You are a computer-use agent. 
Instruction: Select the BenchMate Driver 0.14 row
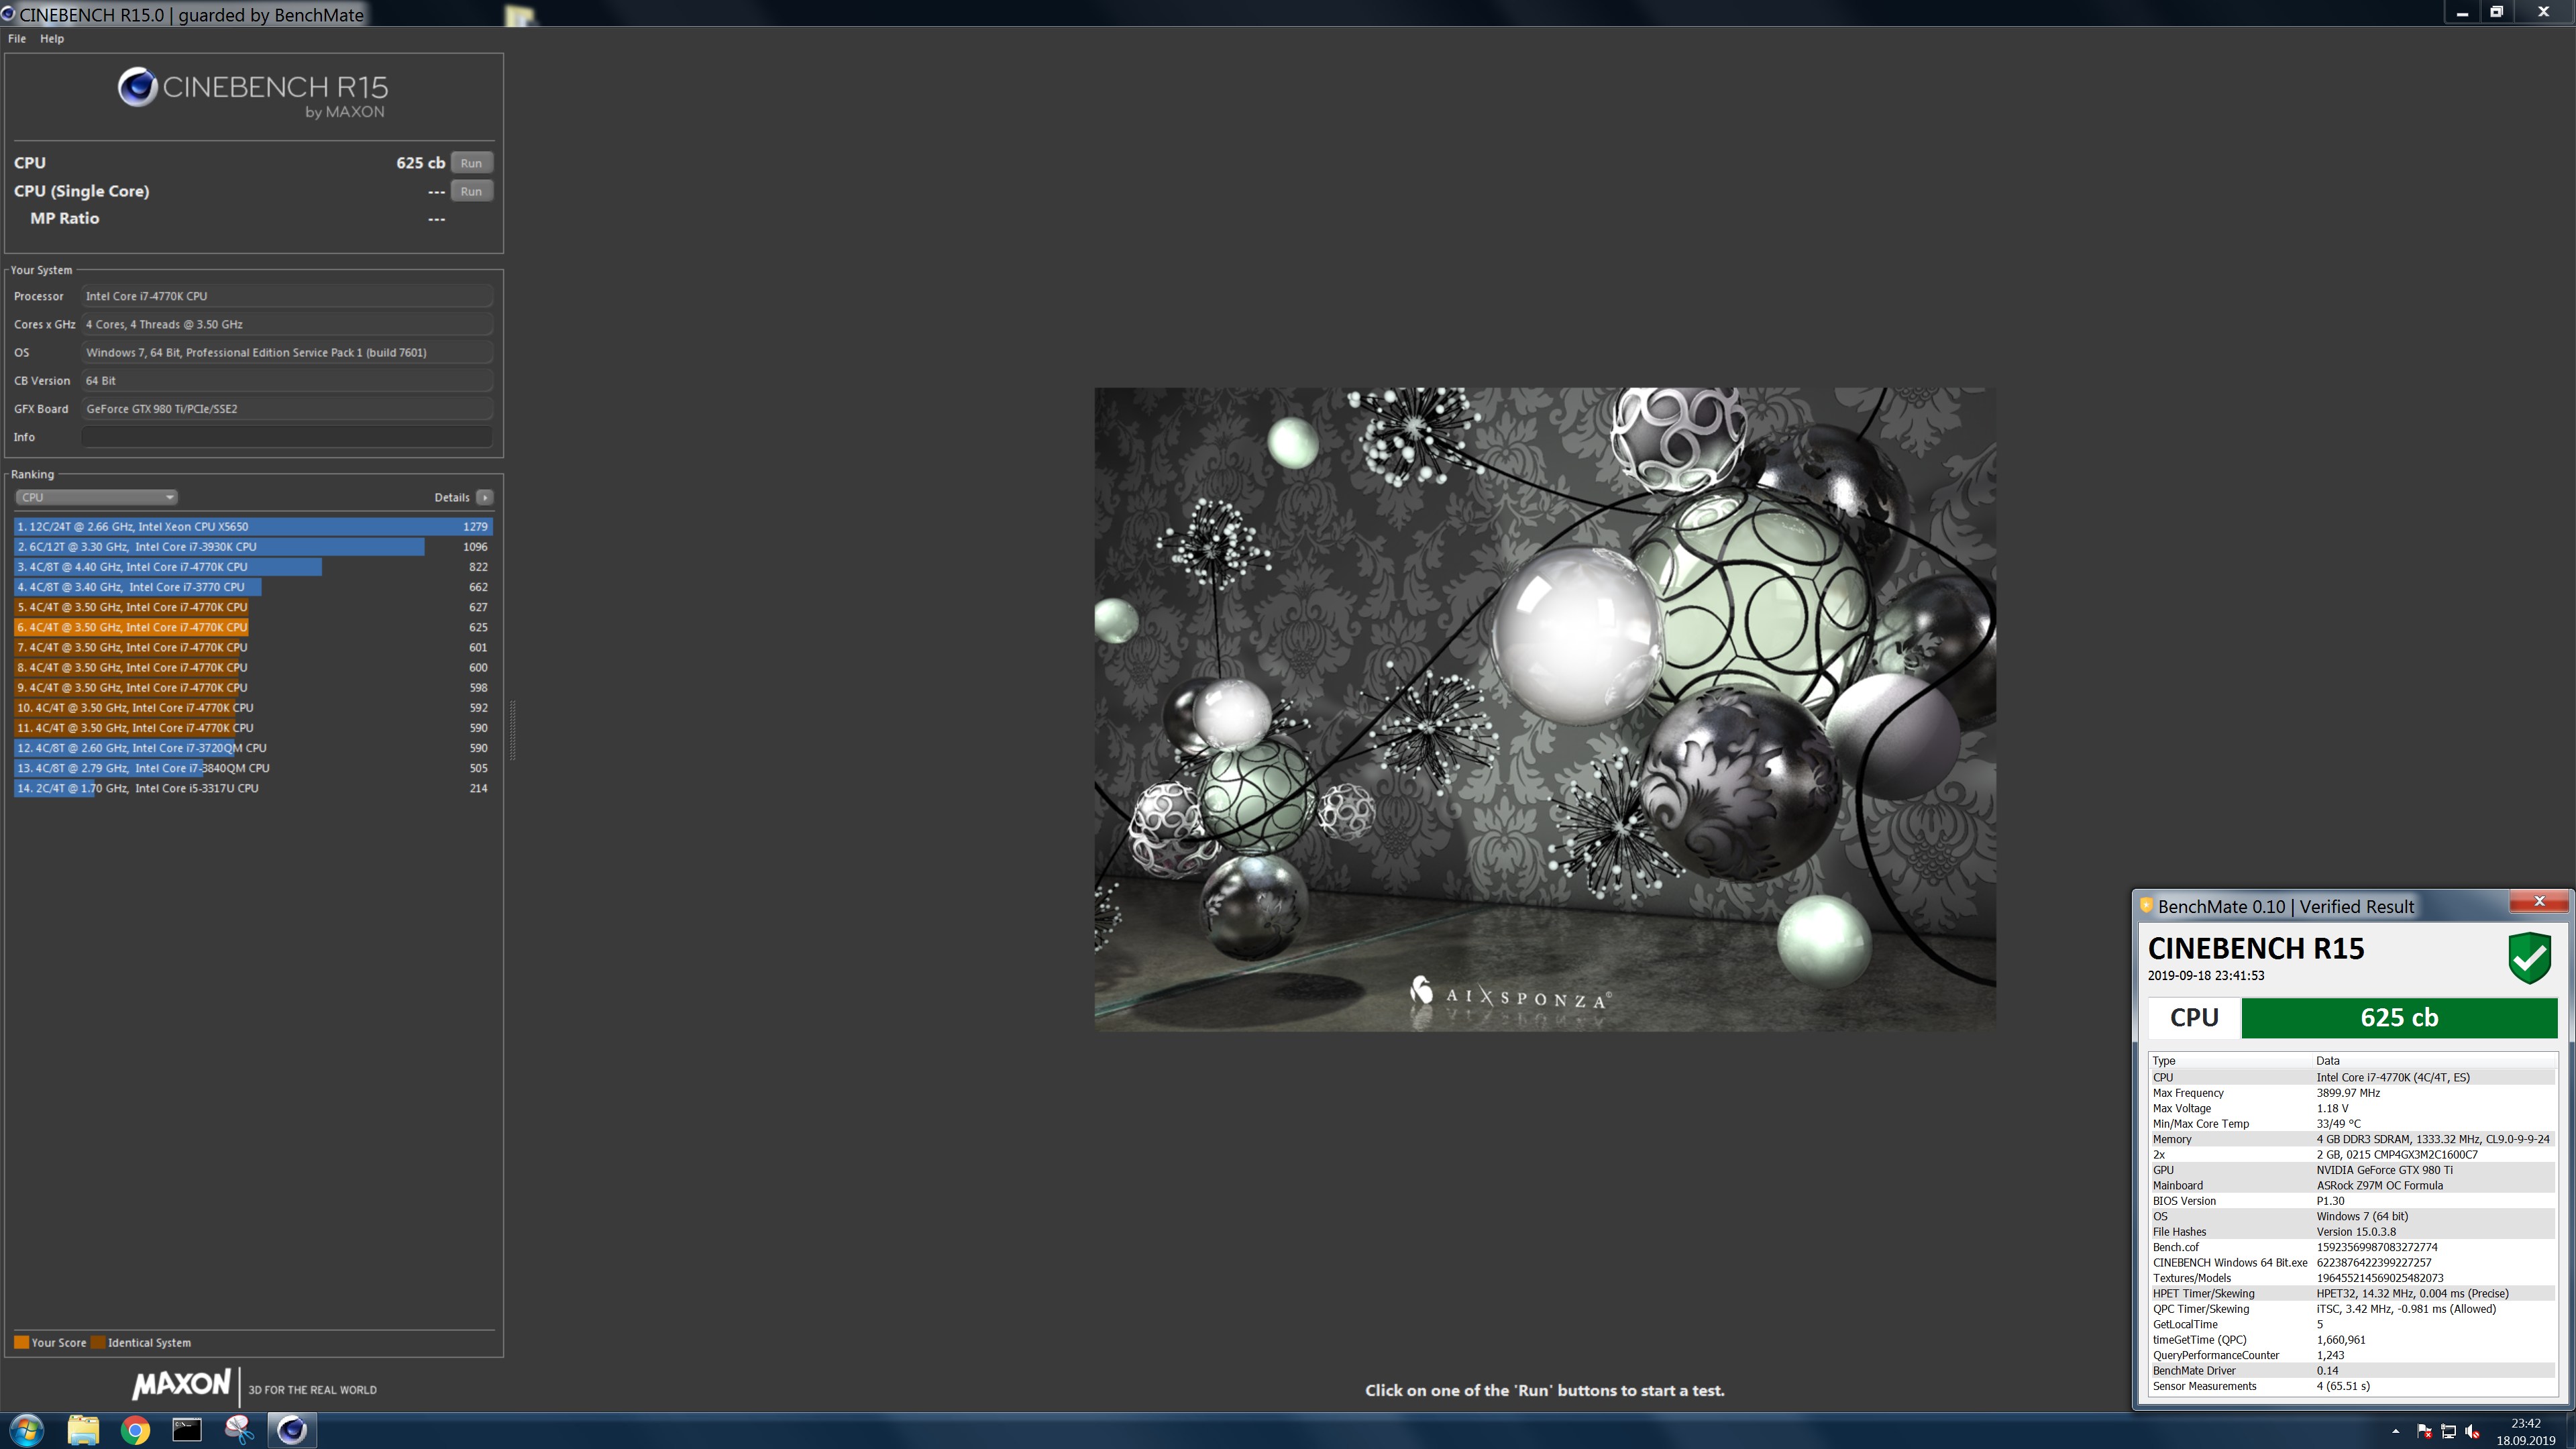tap(2353, 1371)
